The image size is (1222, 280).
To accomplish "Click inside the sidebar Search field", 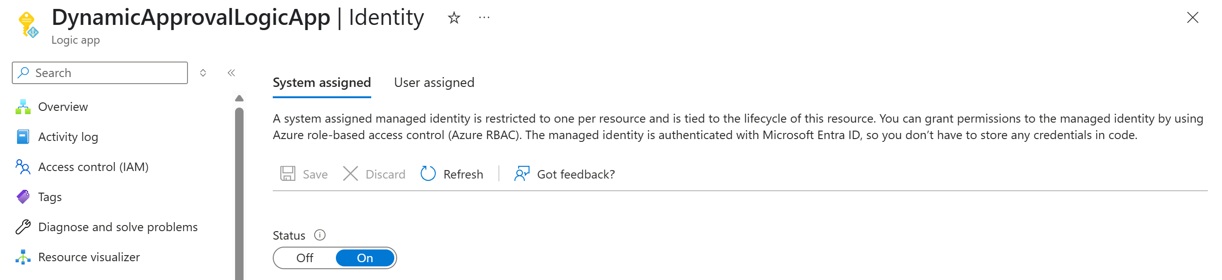I will pos(99,73).
